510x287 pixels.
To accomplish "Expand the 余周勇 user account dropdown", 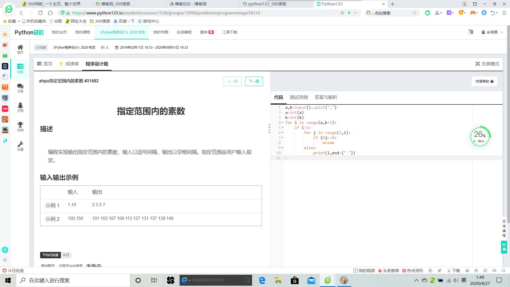I will coord(492,32).
